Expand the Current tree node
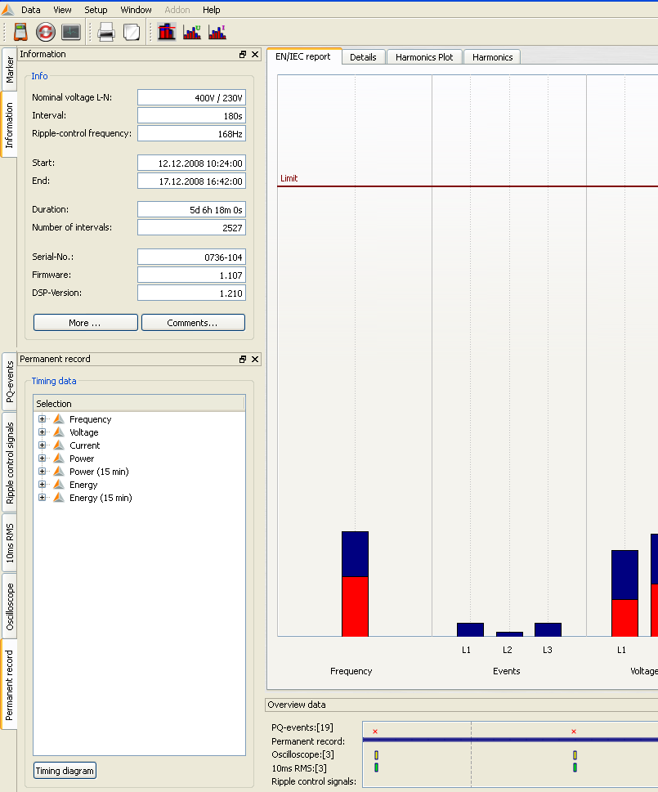 [42, 445]
